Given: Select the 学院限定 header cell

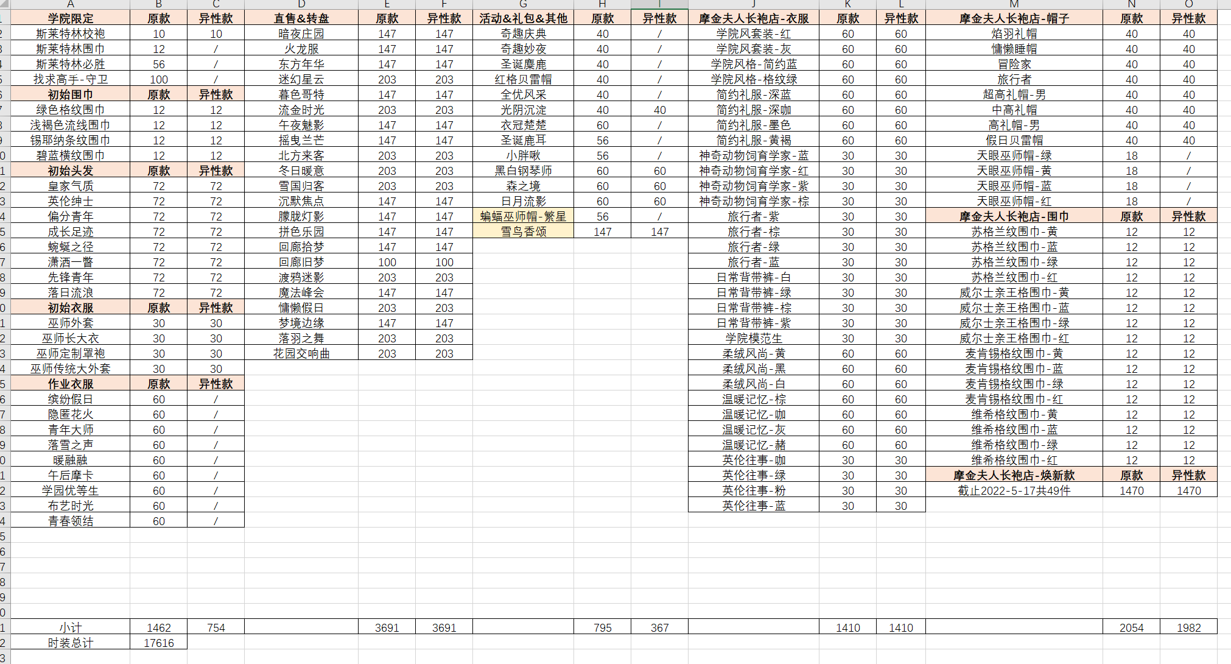Looking at the screenshot, I should click(x=71, y=18).
